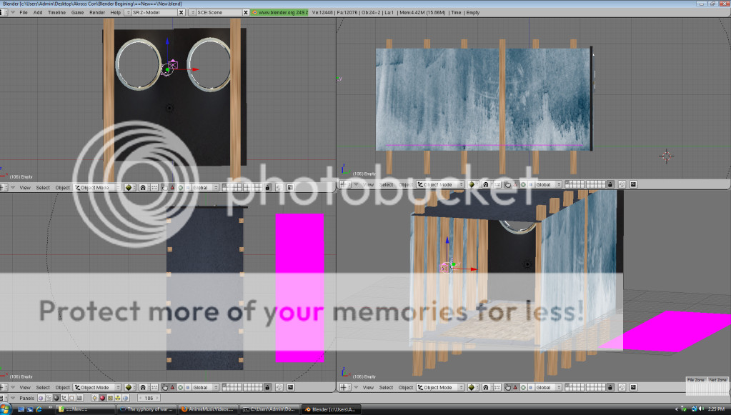Launch Internet Explorer from the quick launch

39,409
